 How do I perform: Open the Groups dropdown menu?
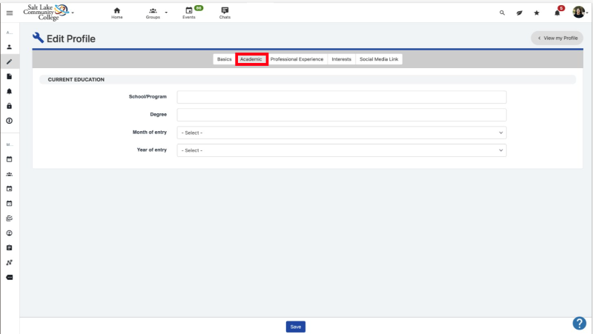(155, 13)
